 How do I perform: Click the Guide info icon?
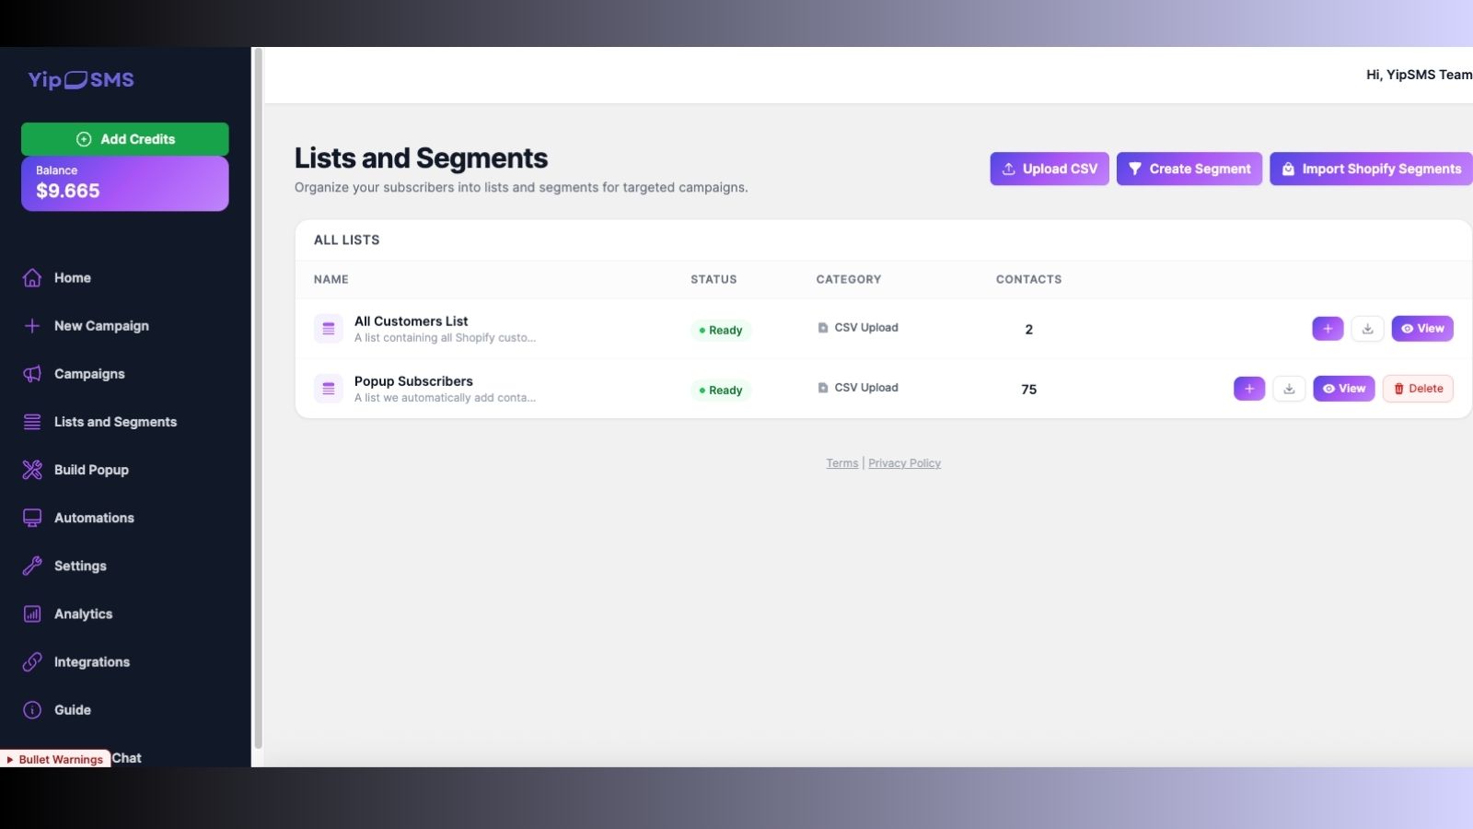pyautogui.click(x=32, y=710)
